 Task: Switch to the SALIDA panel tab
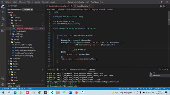click(x=63, y=69)
